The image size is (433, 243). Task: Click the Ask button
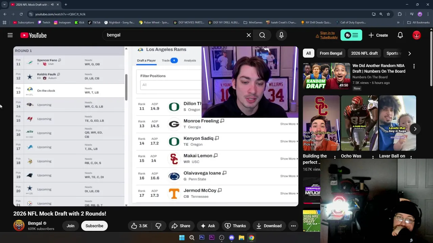pos(207,226)
